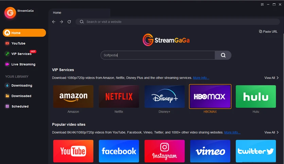Go back with the back arrow
284x164 pixels.
click(x=54, y=22)
